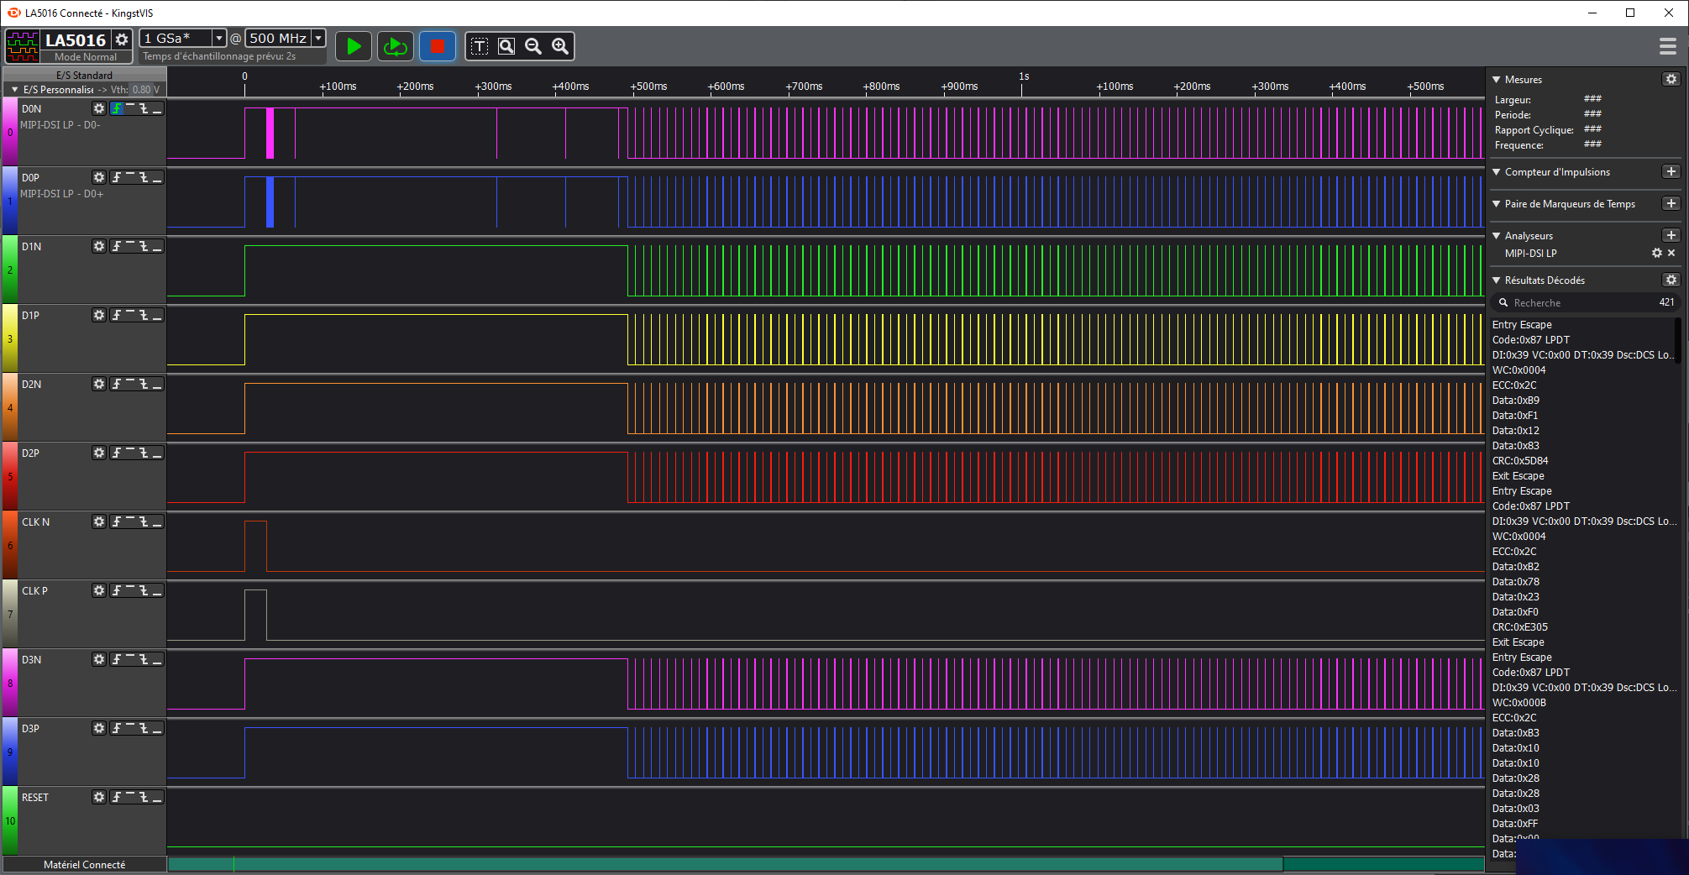Viewport: 1689px width, 875px height.
Task: Open LA5016 device settings gear
Action: [122, 39]
